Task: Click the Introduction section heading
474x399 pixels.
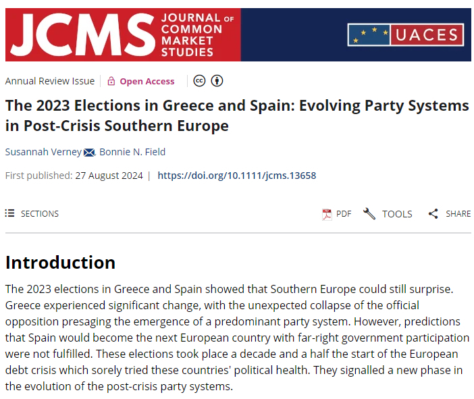Action: [61, 262]
